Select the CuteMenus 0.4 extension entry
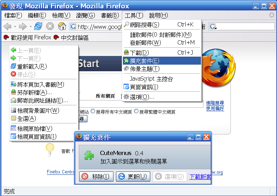277x196 pixels. tap(145, 157)
